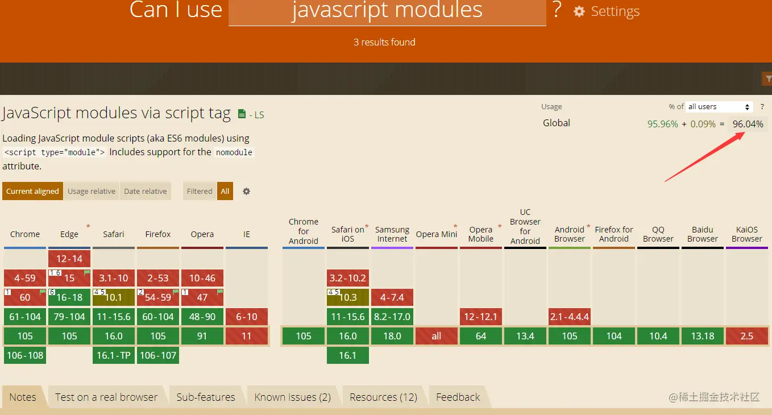The width and height of the screenshot is (772, 415).
Task: Click green flag on Edge 15 cell
Action: click(87, 273)
